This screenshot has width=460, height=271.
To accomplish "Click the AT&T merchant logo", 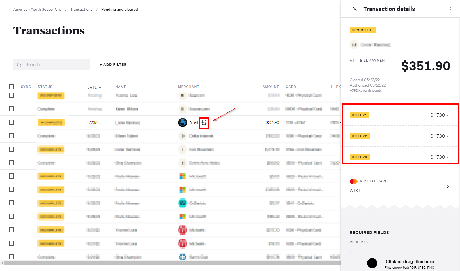I will [183, 122].
